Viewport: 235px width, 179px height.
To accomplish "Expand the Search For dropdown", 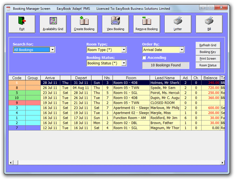I will [x=52, y=50].
